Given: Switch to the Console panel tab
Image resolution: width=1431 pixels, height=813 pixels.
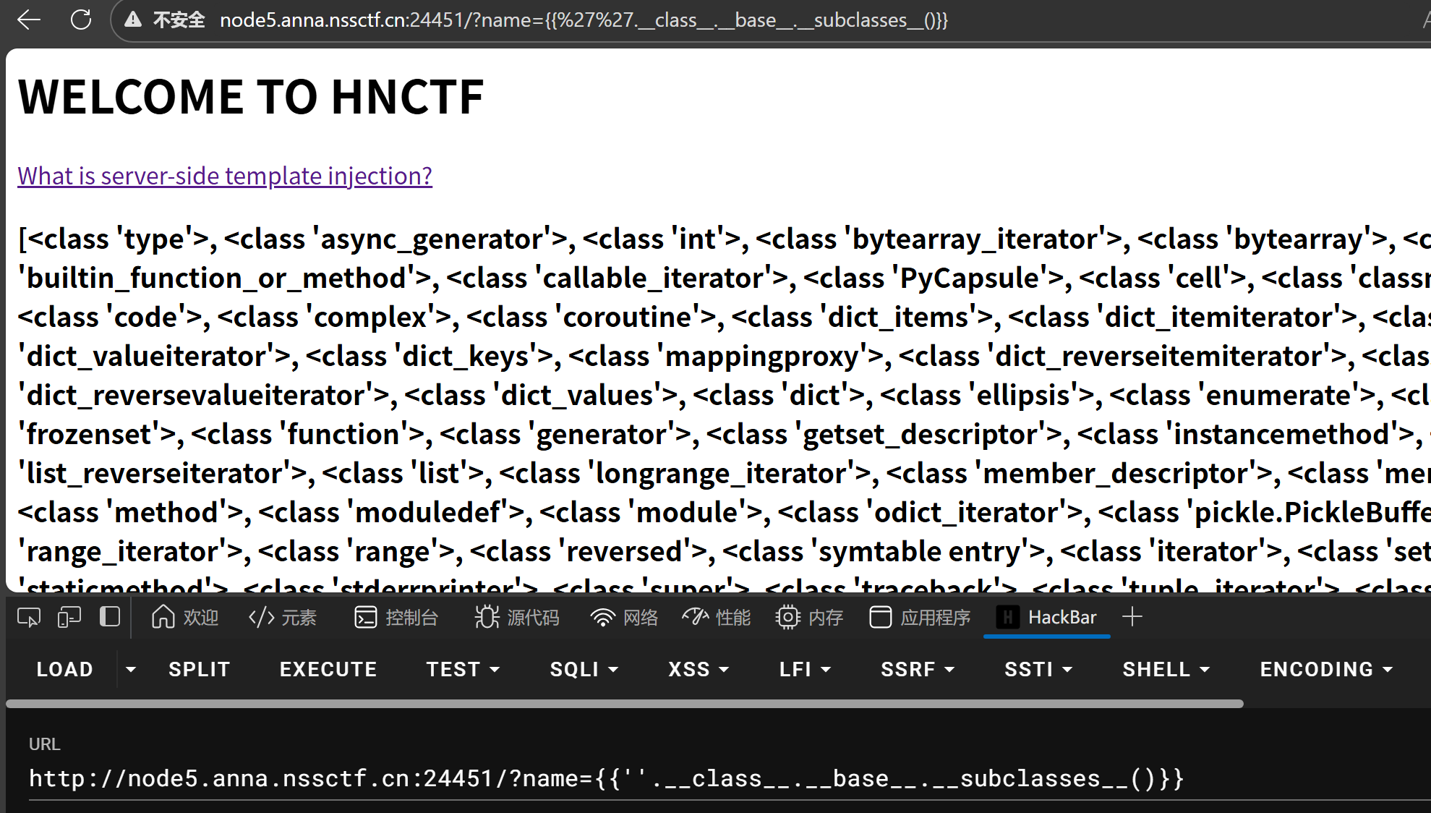Looking at the screenshot, I should [x=396, y=617].
